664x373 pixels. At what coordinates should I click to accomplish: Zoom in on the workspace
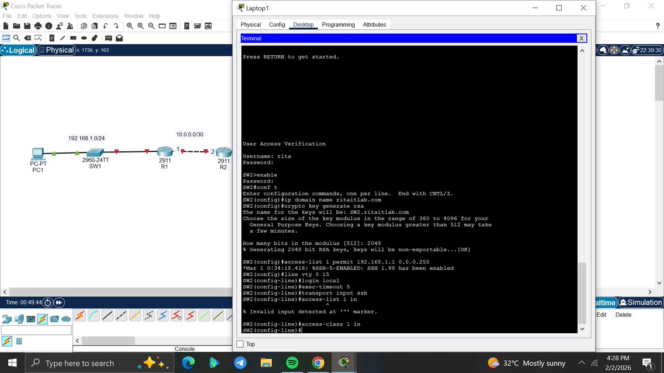tap(130, 26)
